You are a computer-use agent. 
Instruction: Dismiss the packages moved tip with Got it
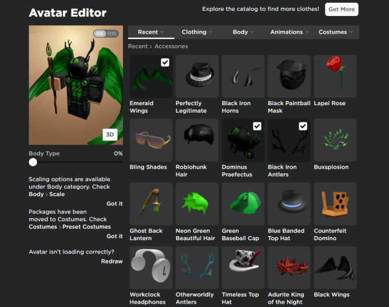114,236
